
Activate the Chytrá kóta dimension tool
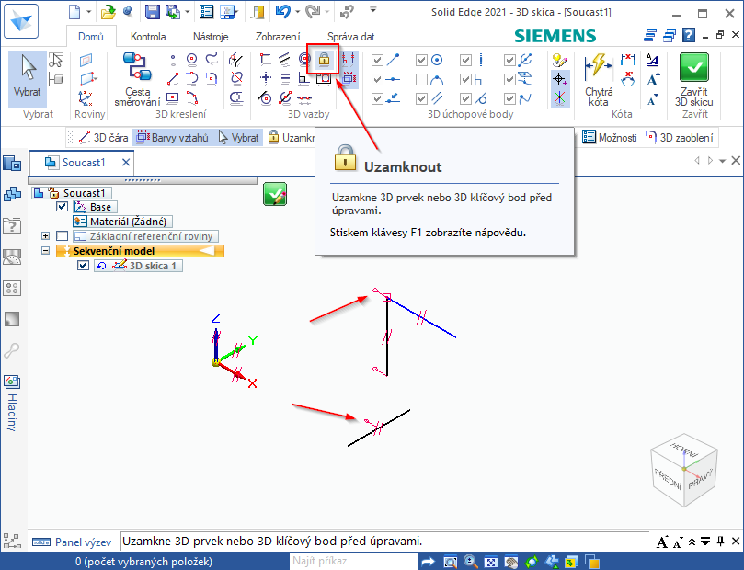point(599,77)
